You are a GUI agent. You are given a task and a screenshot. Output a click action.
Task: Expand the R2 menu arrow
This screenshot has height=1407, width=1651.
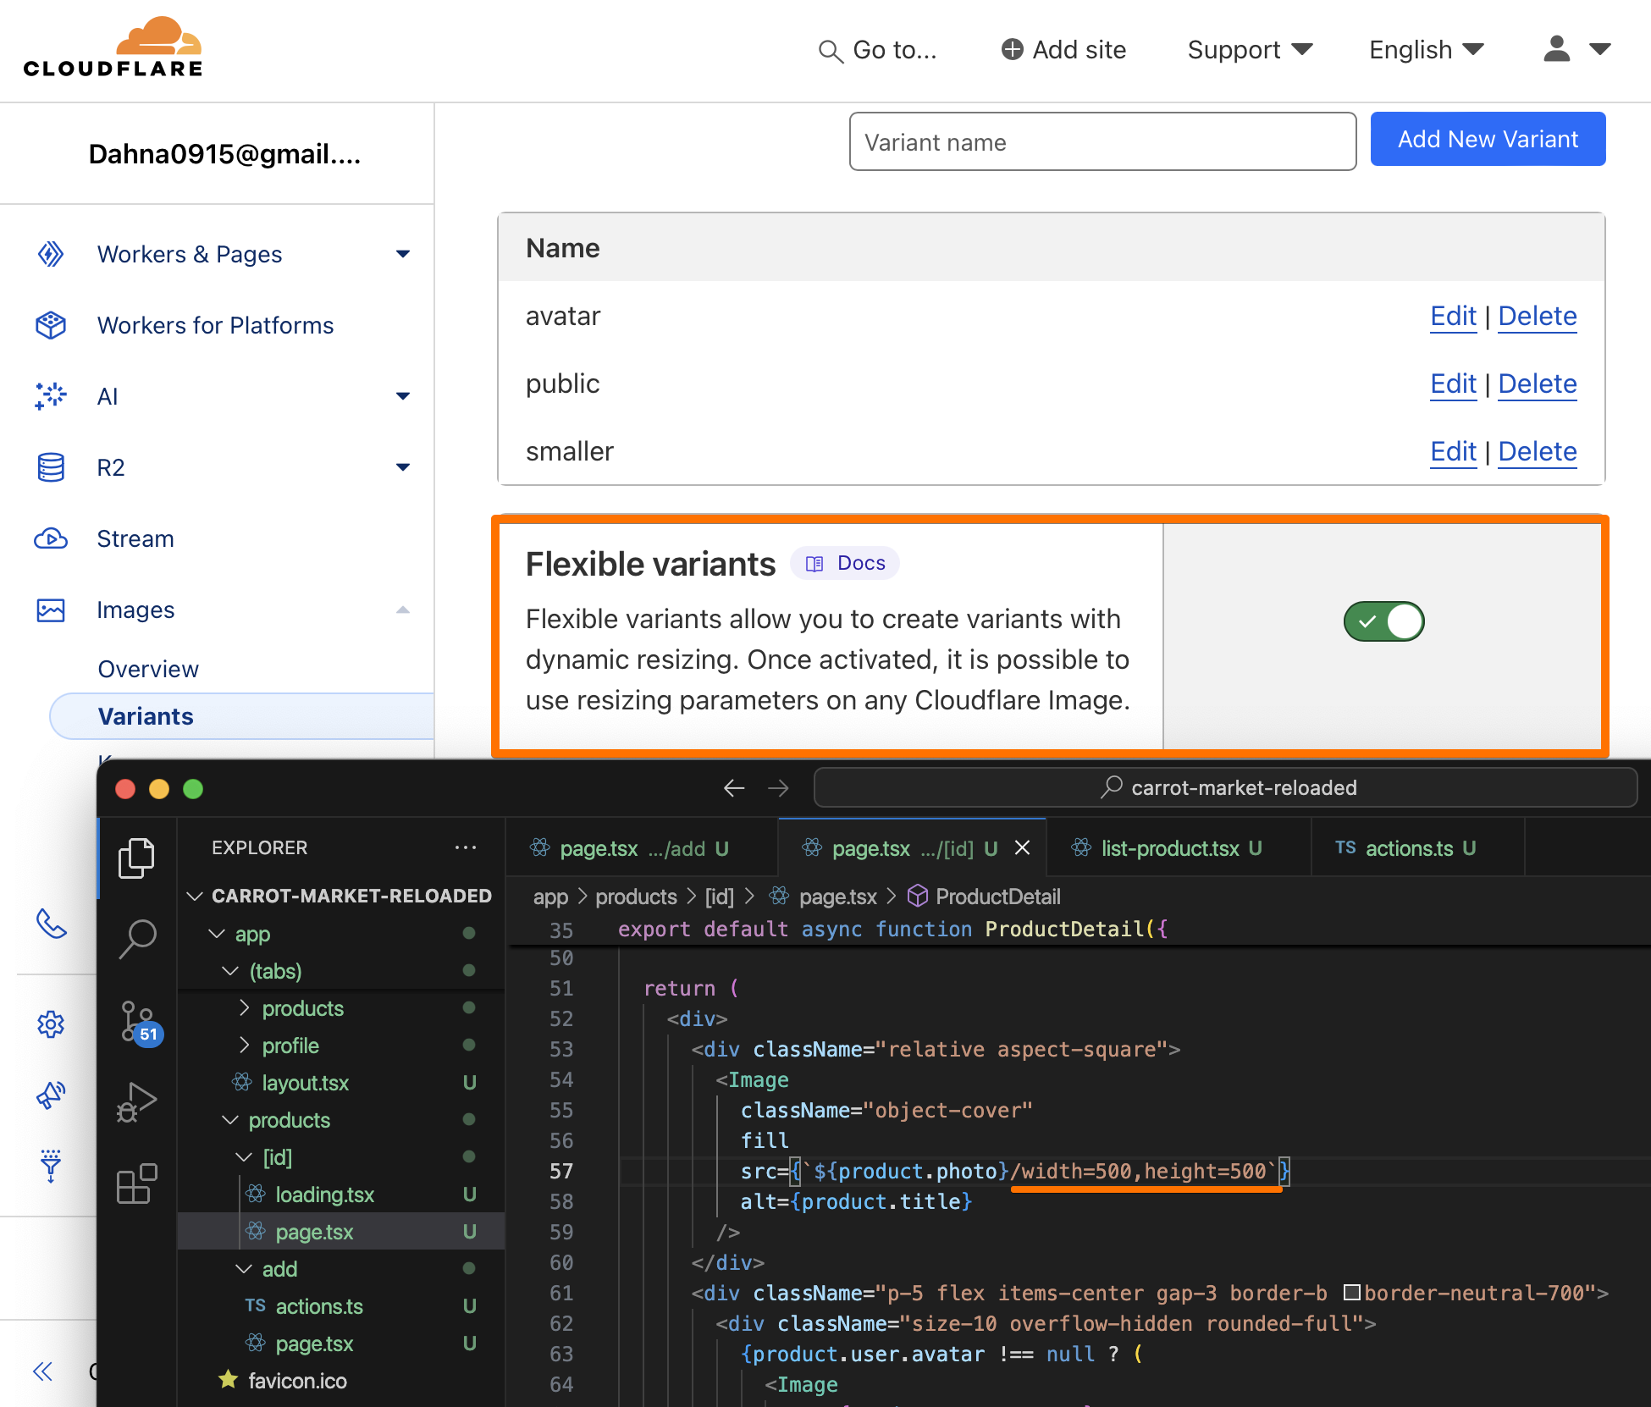click(x=403, y=467)
